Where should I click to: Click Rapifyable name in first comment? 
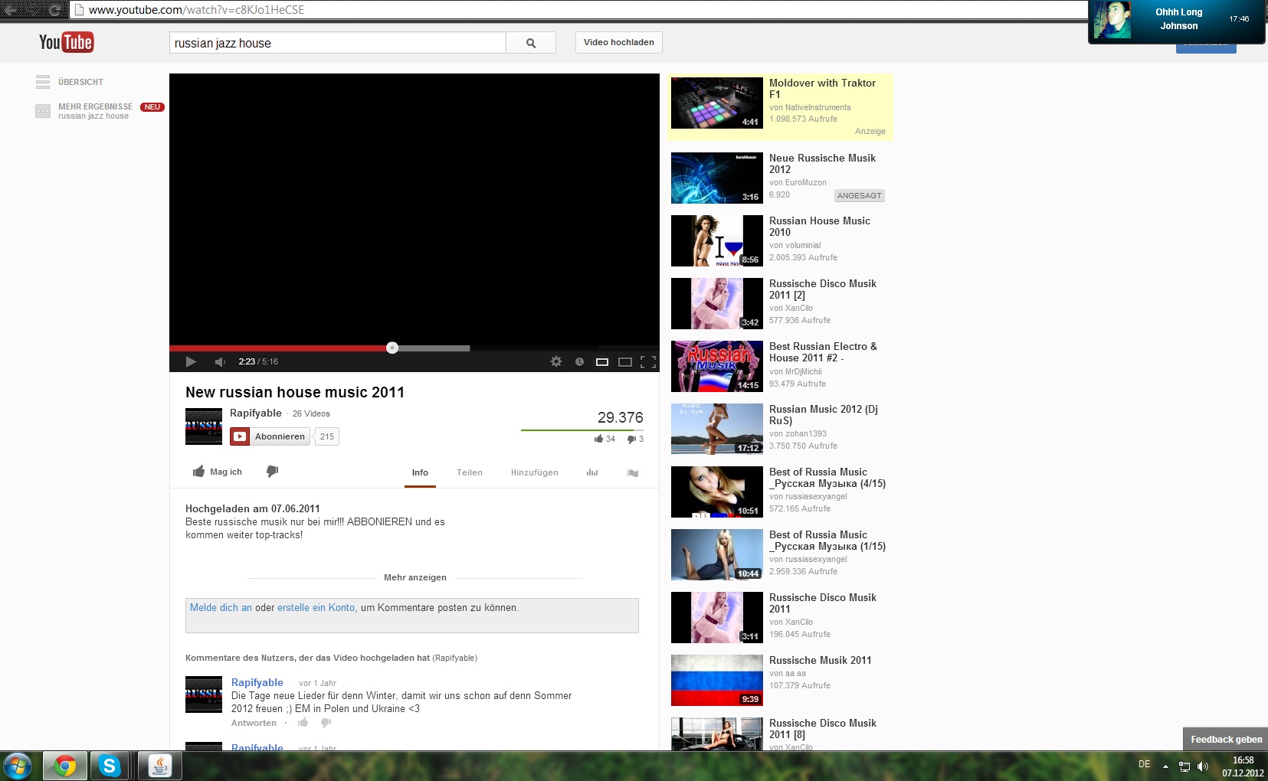click(x=257, y=682)
